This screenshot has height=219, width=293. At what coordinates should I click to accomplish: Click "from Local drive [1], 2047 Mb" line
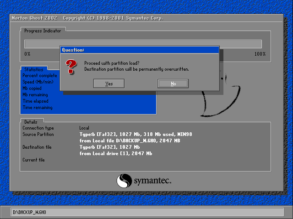click(116, 153)
